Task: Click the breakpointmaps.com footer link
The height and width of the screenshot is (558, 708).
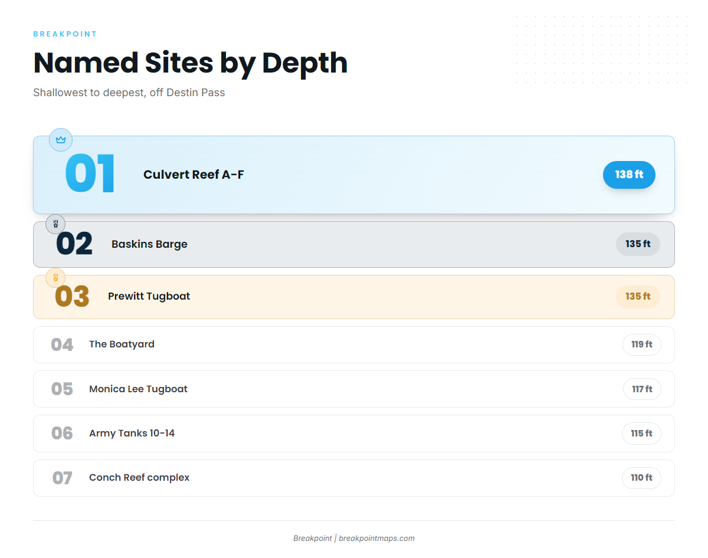Action: [376, 538]
